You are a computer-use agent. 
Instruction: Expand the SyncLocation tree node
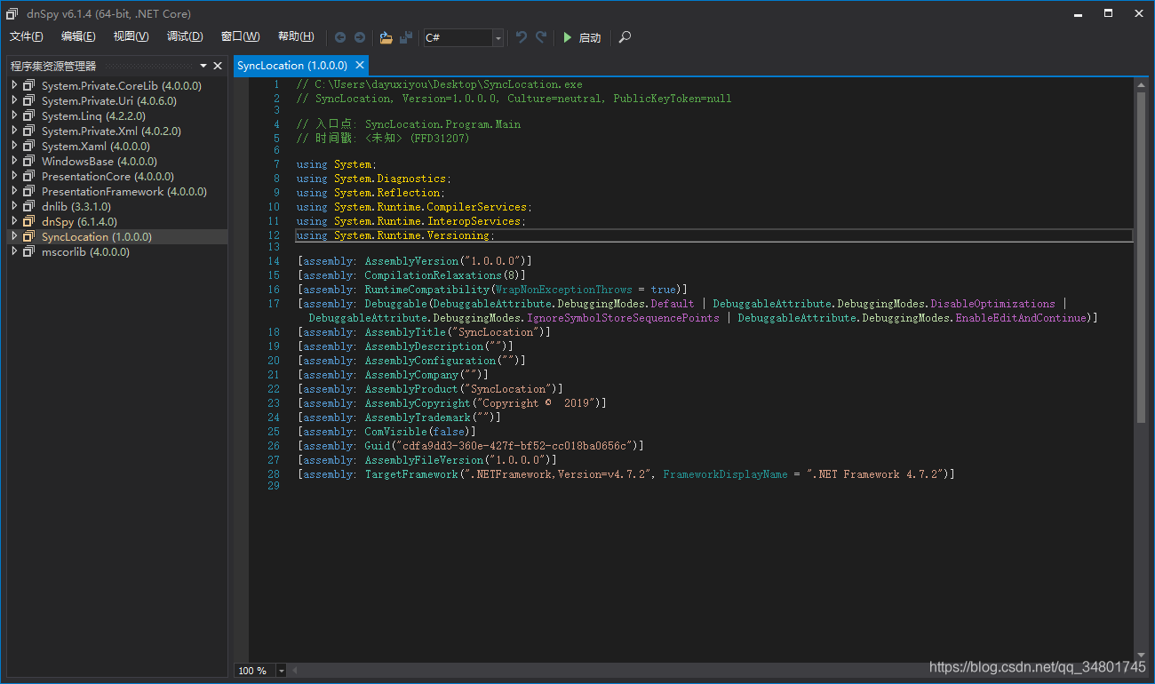click(14, 236)
